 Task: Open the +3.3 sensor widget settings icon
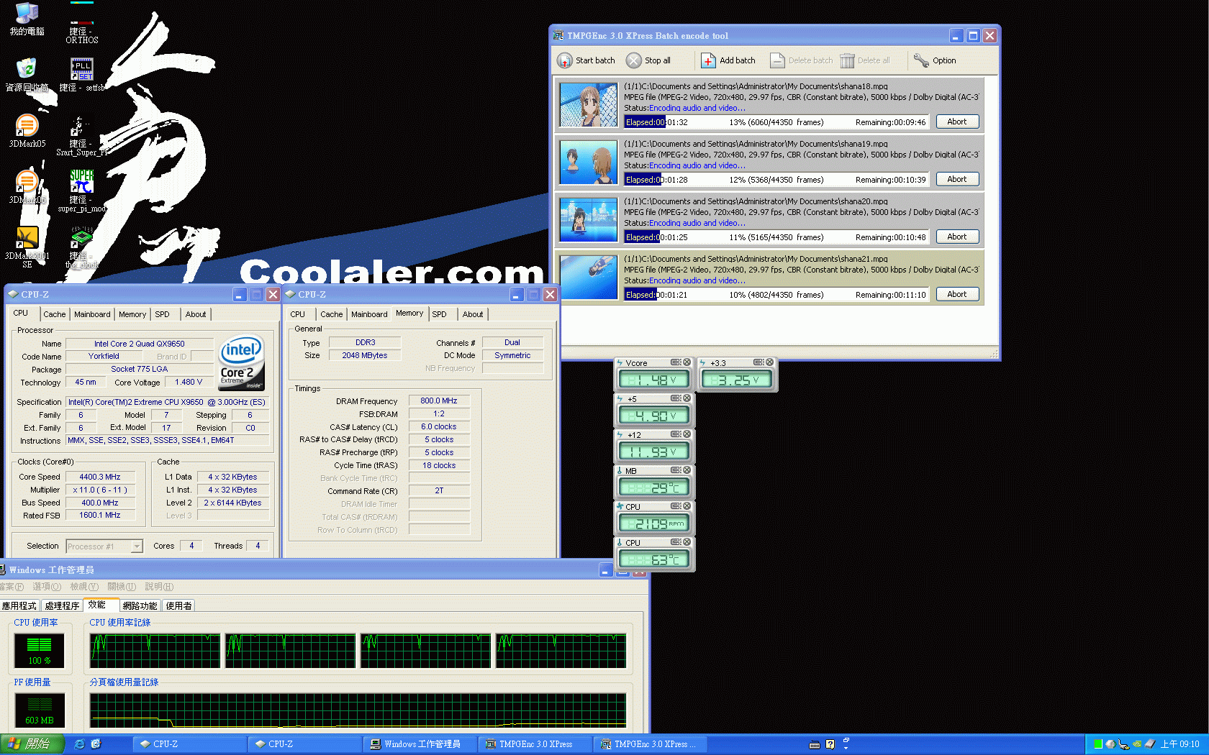click(759, 362)
